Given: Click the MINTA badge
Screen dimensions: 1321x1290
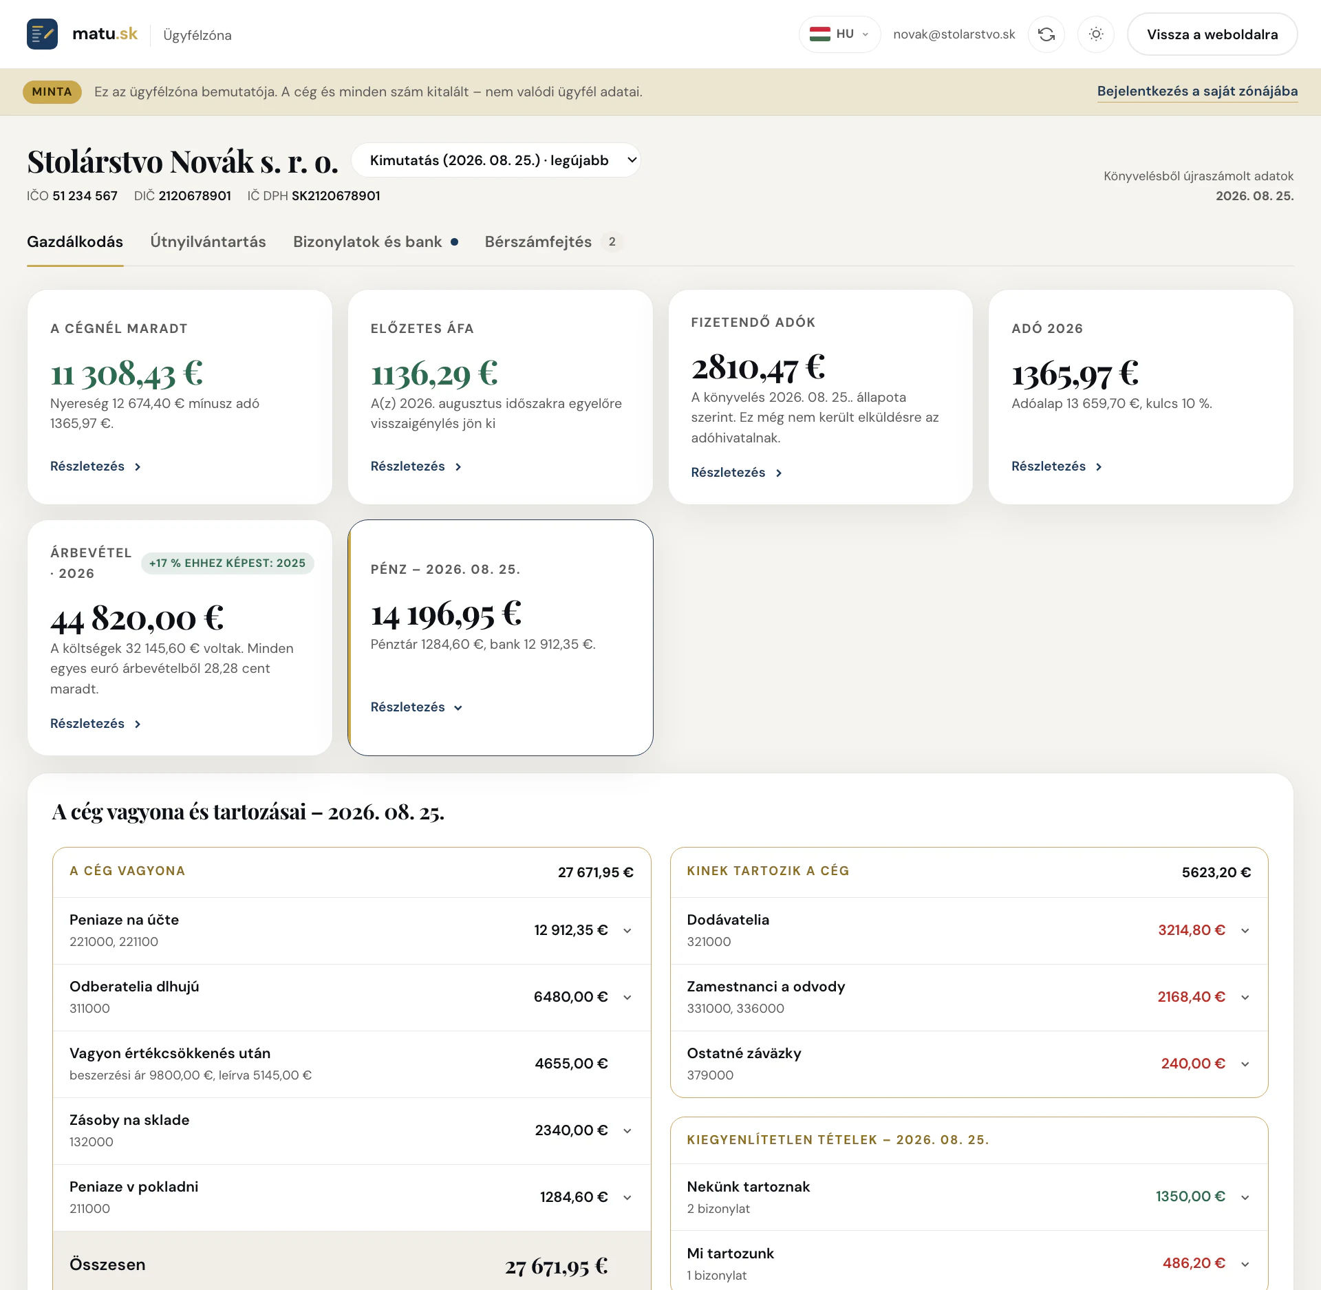Looking at the screenshot, I should (52, 92).
